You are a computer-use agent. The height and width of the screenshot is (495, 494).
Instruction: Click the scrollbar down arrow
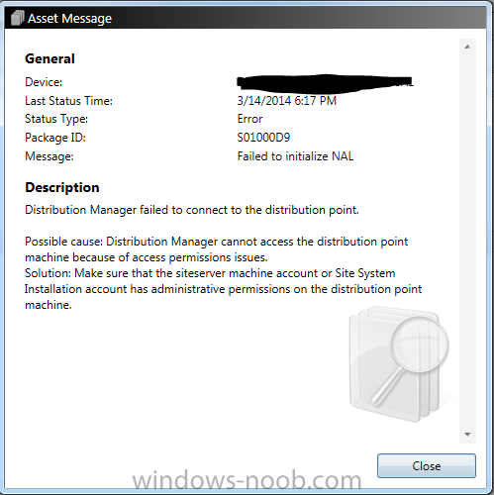tap(467, 435)
